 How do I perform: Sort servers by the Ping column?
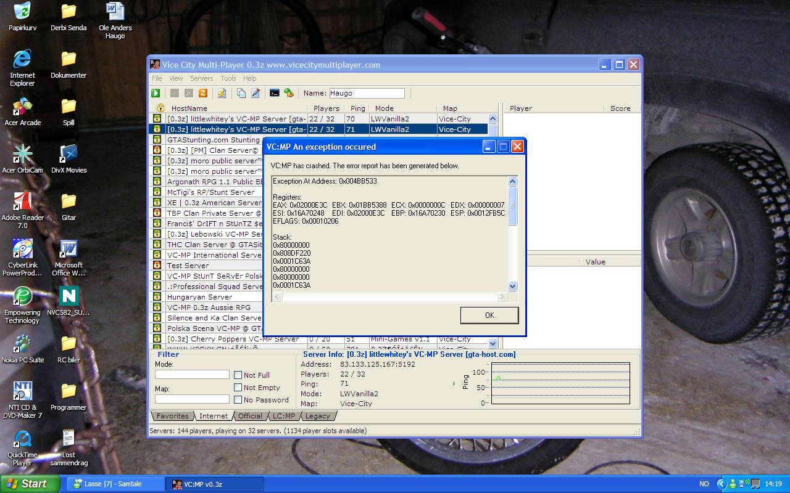[x=357, y=108]
